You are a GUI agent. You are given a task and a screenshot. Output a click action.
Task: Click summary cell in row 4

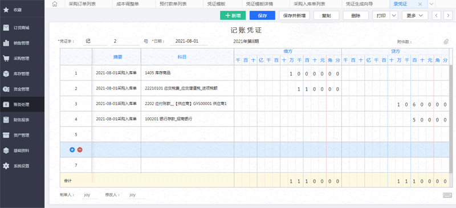point(117,119)
